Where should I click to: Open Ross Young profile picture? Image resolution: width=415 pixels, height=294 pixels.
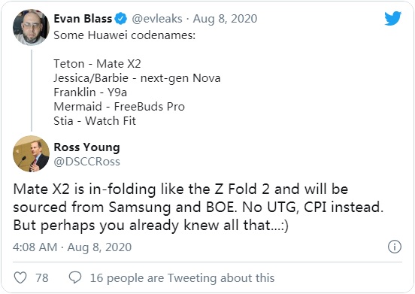coord(31,153)
